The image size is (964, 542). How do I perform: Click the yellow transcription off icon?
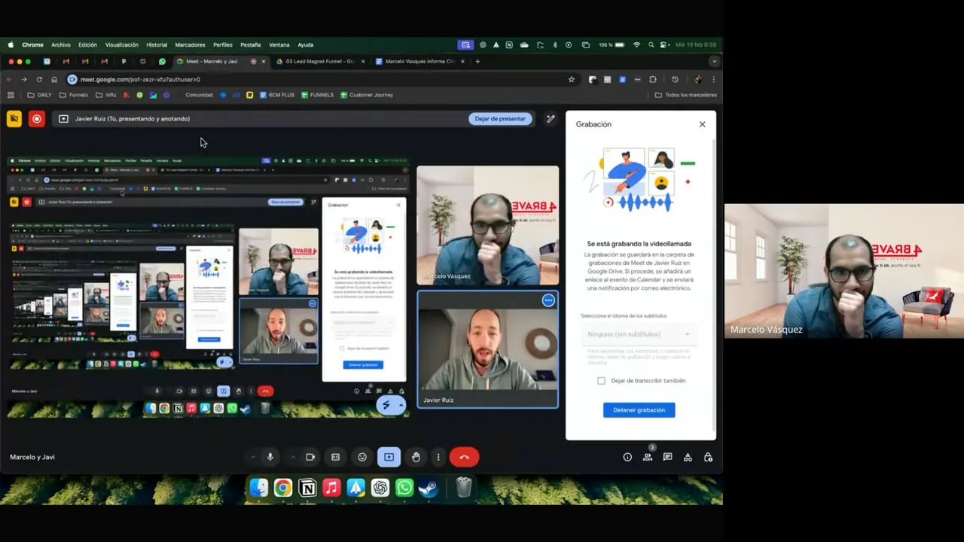point(14,118)
